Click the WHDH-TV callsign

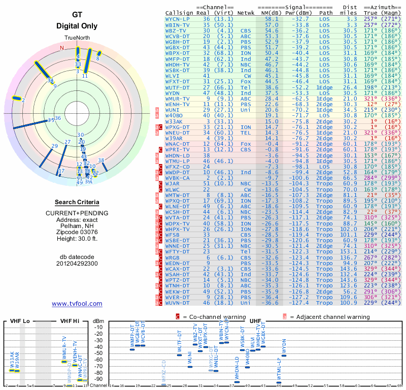click(x=177, y=65)
